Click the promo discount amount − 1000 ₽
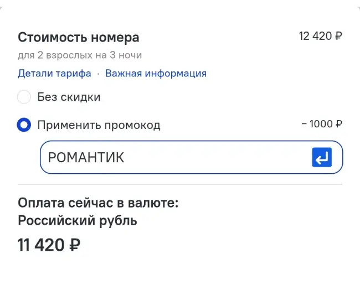 322,124
